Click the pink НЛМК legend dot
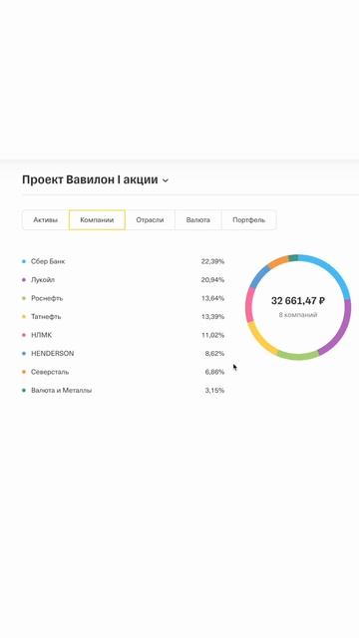 click(x=24, y=335)
